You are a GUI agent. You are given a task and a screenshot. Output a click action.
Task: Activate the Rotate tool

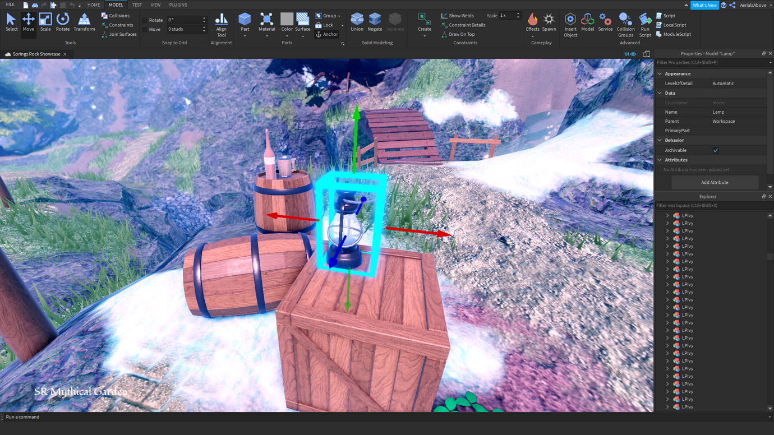coord(62,23)
